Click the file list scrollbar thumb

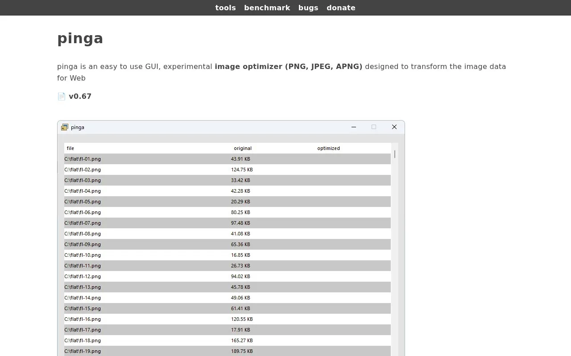click(395, 154)
